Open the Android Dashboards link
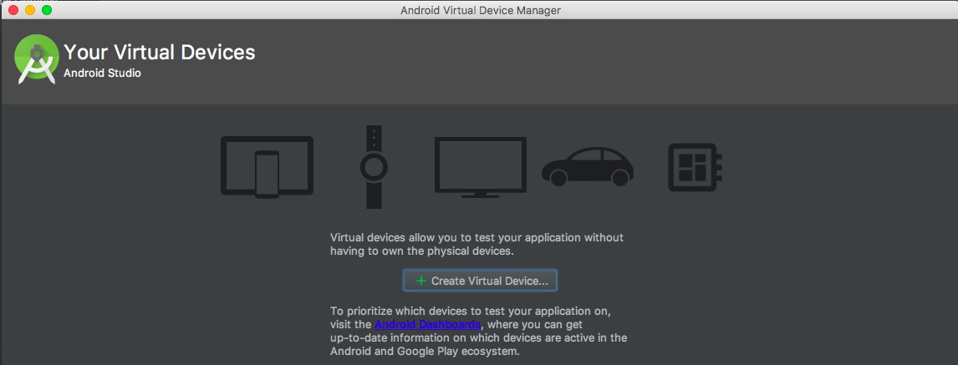The width and height of the screenshot is (958, 365). pos(427,324)
